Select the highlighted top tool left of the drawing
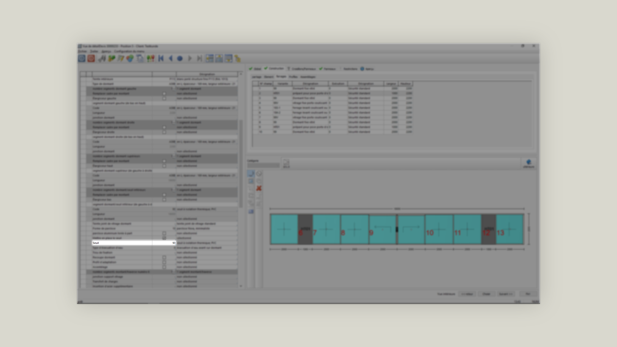This screenshot has height=347, width=617. pos(251,173)
